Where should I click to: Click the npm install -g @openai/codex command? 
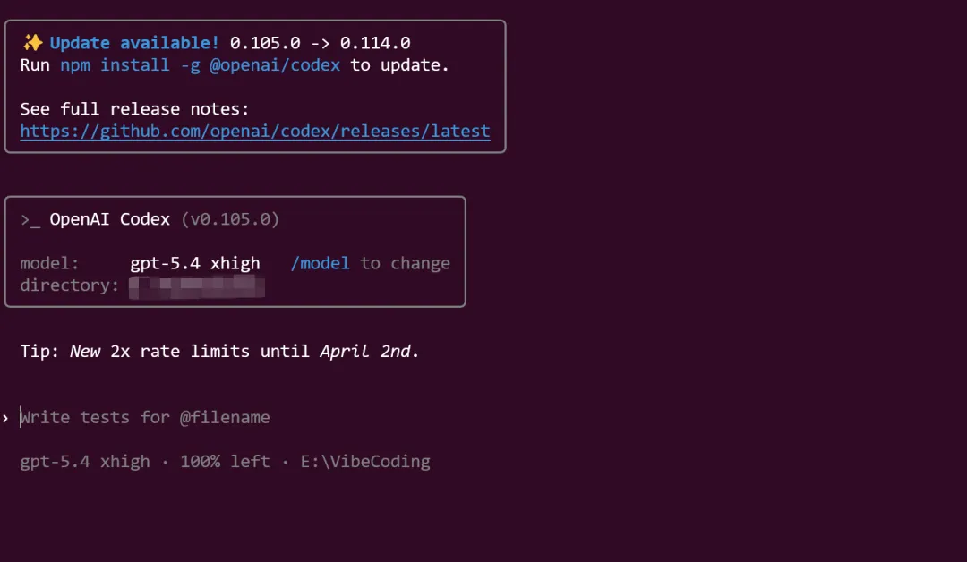click(201, 65)
